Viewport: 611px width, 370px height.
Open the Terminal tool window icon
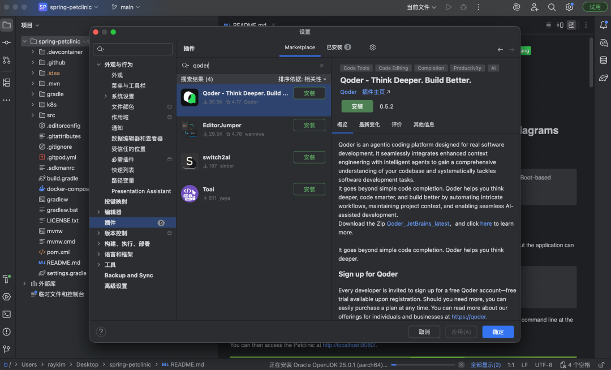[7, 314]
